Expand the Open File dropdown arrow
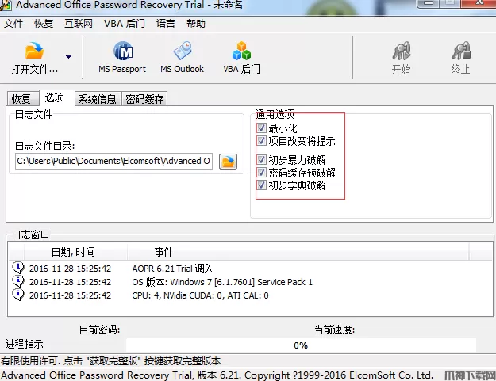This screenshot has height=381, width=496. (68, 57)
